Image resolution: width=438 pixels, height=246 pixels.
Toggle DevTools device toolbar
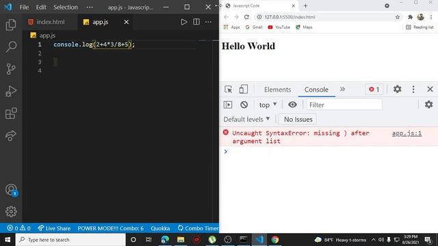point(244,90)
